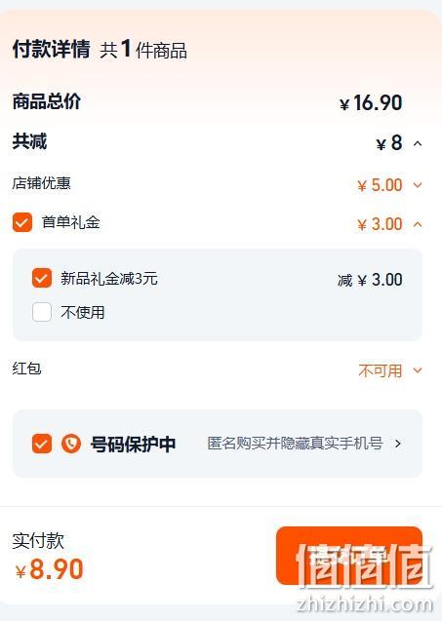This screenshot has width=442, height=621.
Task: Click the orange phone protection shield icon
Action: click(71, 444)
